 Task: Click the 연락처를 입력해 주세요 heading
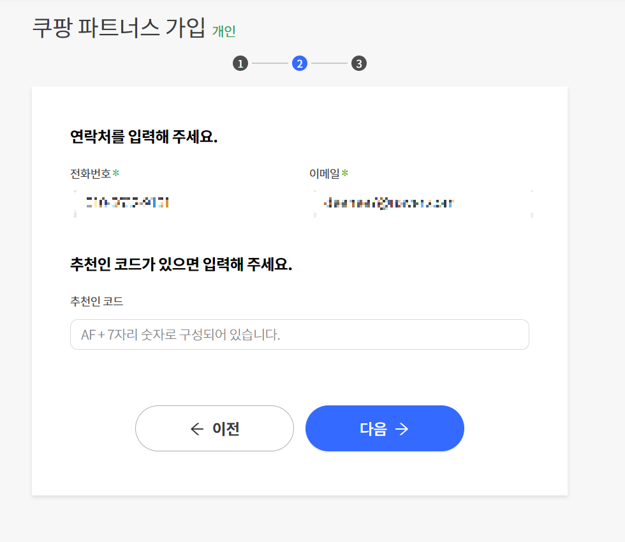[144, 137]
